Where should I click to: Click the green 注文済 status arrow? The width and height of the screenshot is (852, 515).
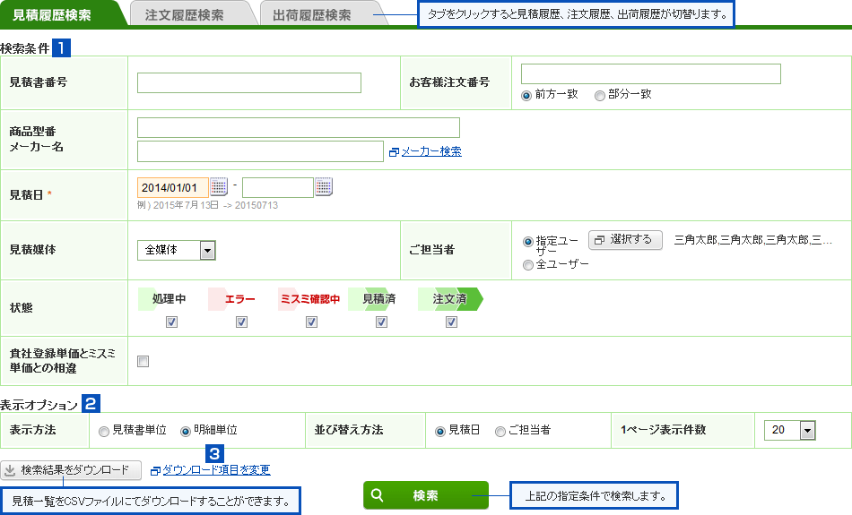click(449, 299)
